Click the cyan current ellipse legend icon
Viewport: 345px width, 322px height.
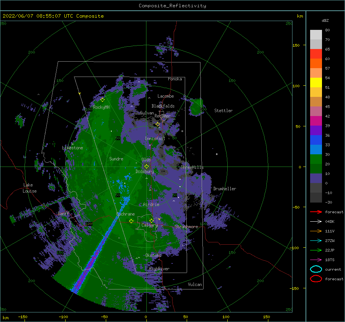316,269
